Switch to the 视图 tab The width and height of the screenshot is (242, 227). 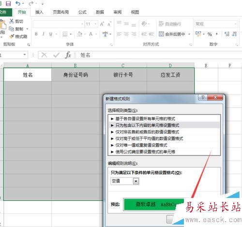[135, 12]
